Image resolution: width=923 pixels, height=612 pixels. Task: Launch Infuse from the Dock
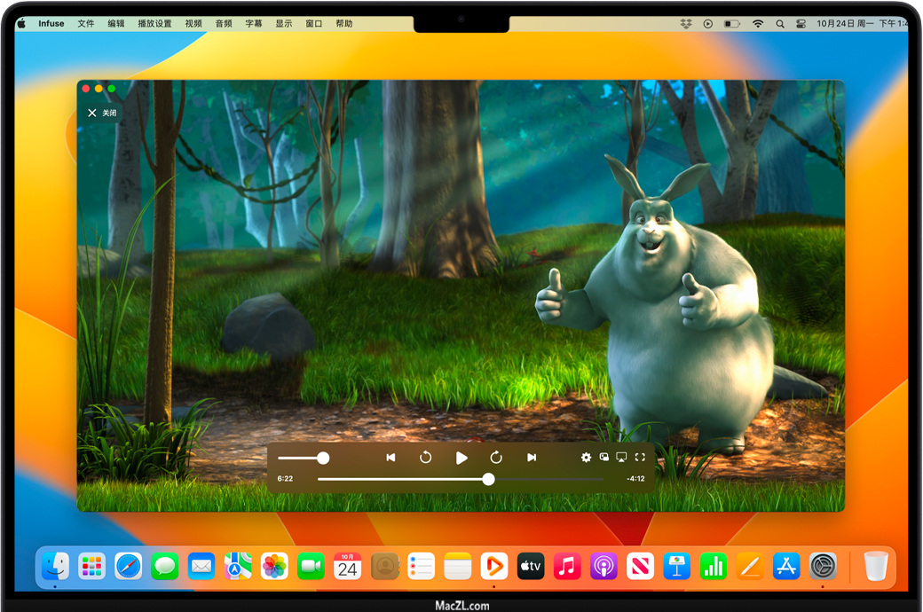493,566
